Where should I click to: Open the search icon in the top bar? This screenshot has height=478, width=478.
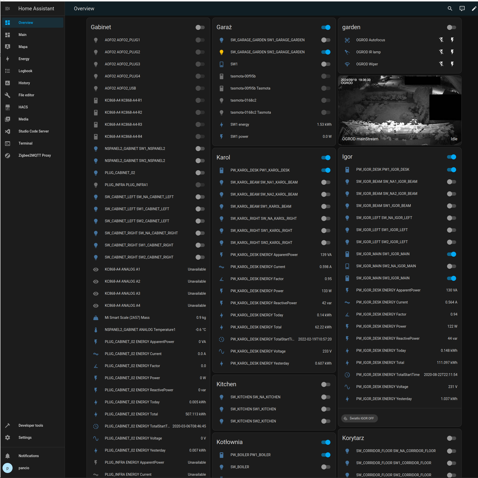click(x=450, y=8)
